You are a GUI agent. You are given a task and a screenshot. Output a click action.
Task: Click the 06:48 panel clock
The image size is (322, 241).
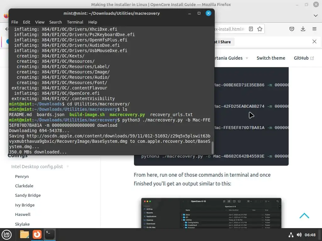pyautogui.click(x=310, y=235)
